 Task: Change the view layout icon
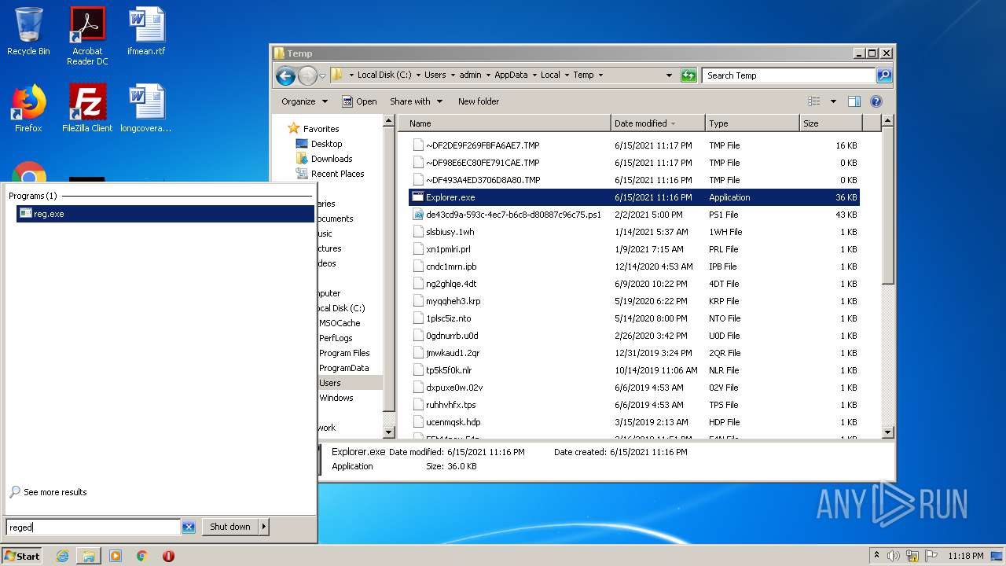click(814, 101)
